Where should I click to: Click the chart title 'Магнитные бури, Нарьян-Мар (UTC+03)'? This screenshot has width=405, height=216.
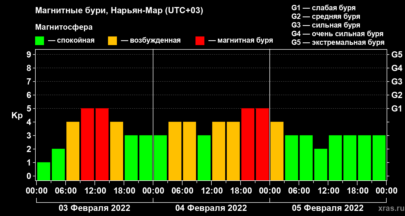pos(119,11)
